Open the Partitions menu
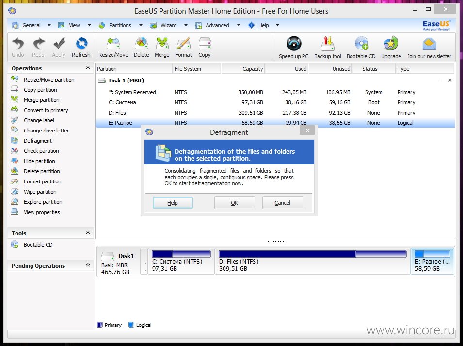The image size is (463, 346). pyautogui.click(x=120, y=25)
